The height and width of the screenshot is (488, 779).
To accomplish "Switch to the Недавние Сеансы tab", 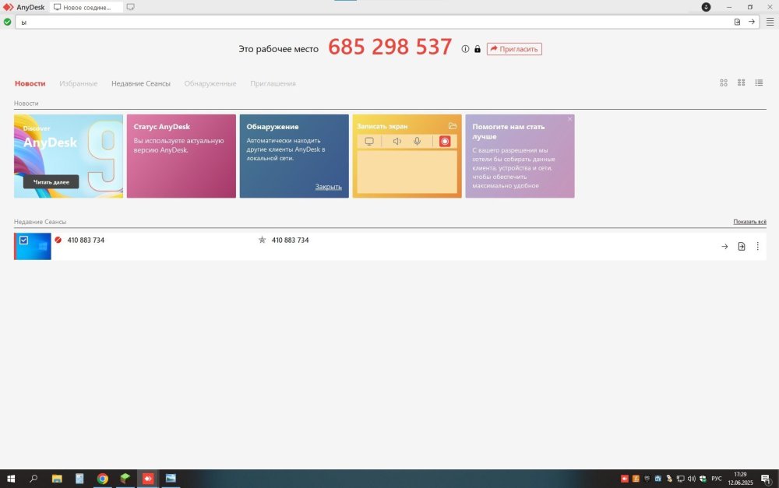I will 140,83.
